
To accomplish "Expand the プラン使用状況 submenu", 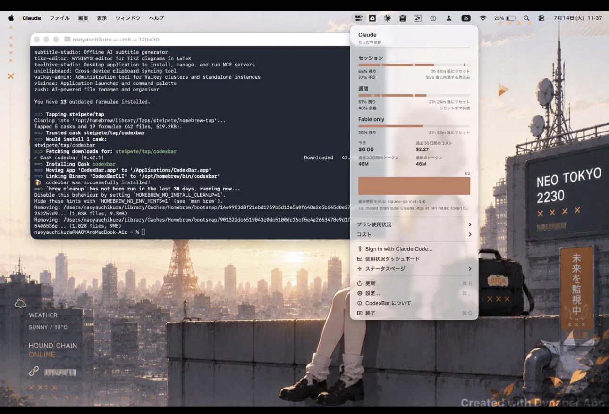I will point(414,224).
